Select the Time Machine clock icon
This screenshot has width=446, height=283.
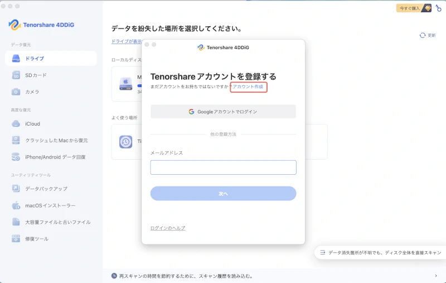[126, 142]
